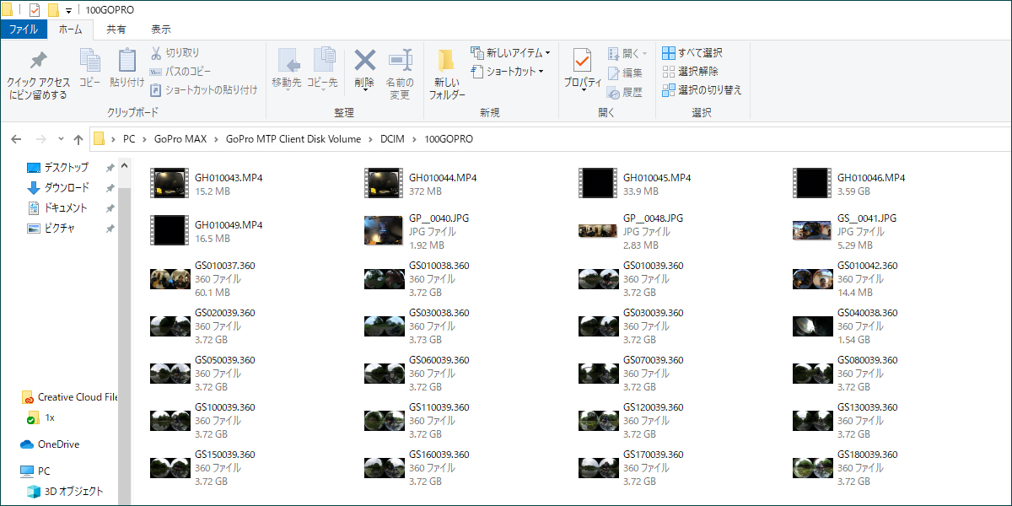
Task: Click the Paste clipboard icon
Action: click(126, 62)
